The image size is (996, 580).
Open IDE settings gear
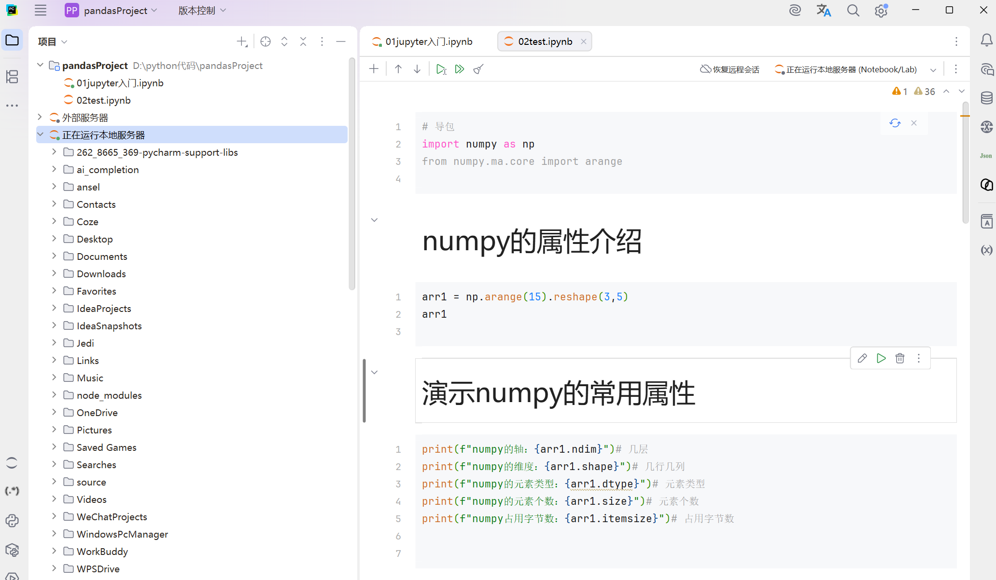coord(881,10)
